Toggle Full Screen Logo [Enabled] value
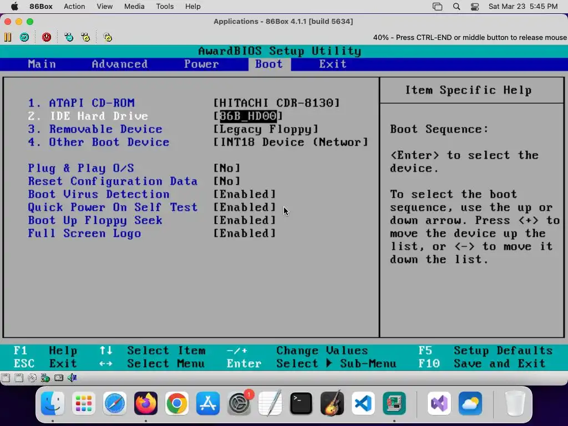Image resolution: width=568 pixels, height=426 pixels. coord(245,234)
